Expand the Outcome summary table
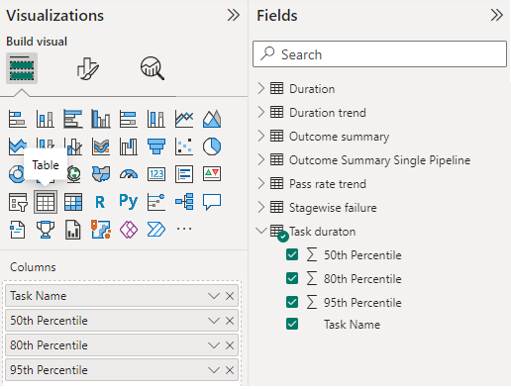This screenshot has width=511, height=389. click(x=261, y=136)
